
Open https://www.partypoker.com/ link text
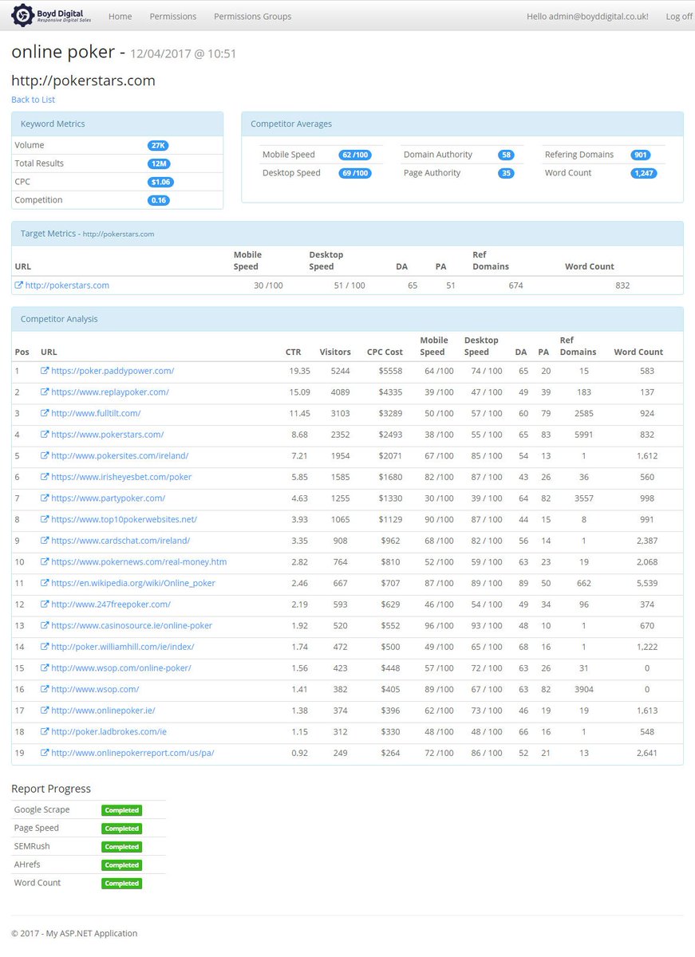[108, 498]
